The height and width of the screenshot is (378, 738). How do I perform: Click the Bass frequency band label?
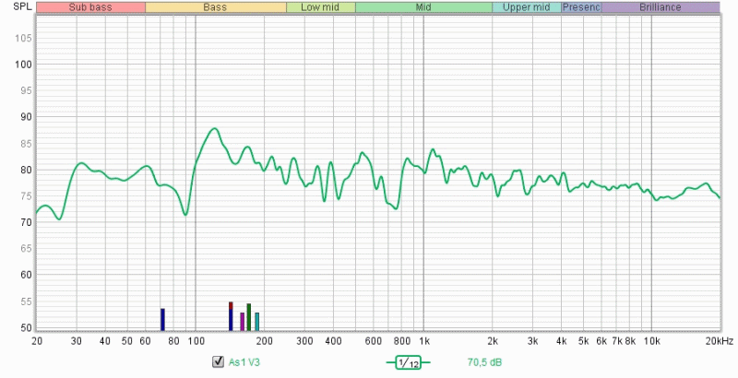click(216, 7)
